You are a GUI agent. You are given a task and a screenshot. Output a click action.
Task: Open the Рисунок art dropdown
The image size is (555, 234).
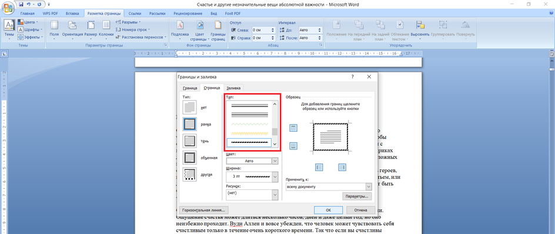(252, 195)
